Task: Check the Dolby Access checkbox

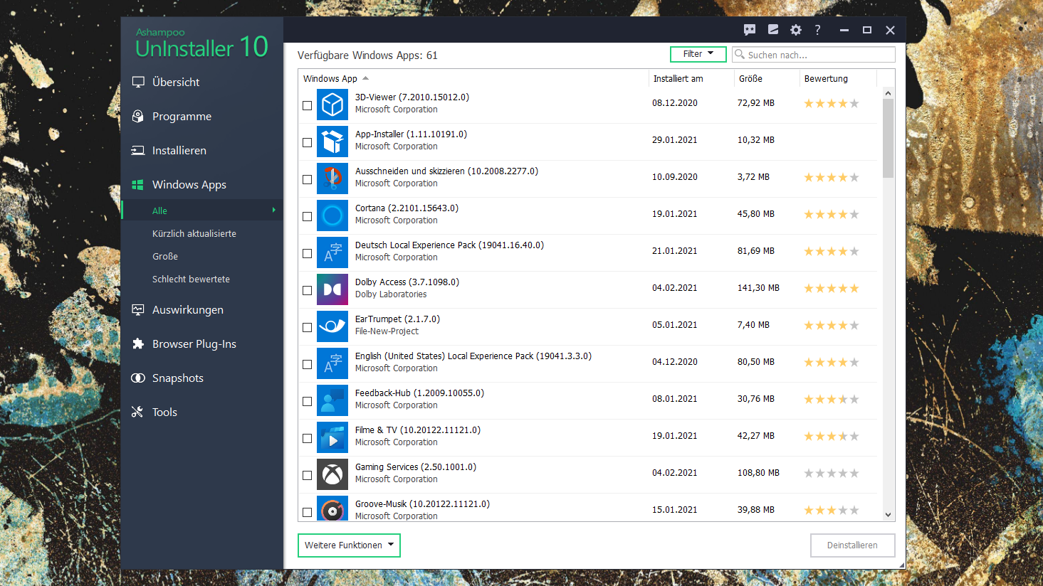Action: (x=308, y=290)
